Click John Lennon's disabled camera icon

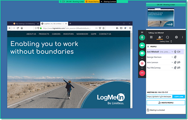coord(179,62)
